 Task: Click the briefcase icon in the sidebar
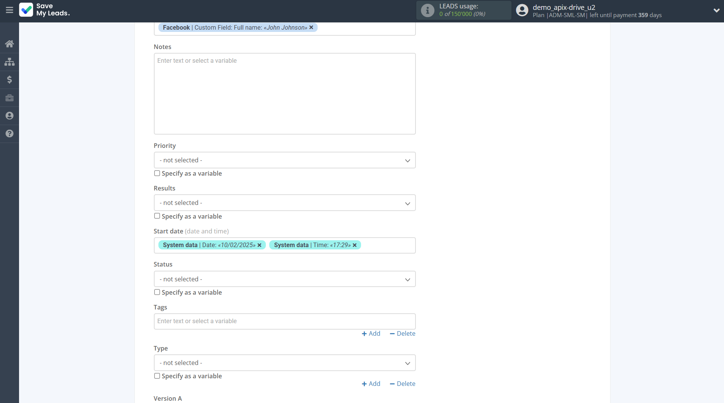tap(10, 98)
